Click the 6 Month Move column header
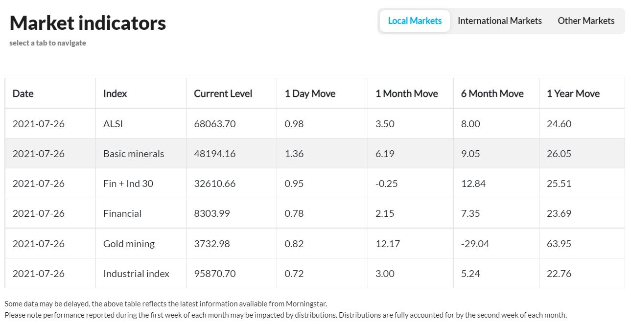Screen dimensions: 631x324 point(496,93)
